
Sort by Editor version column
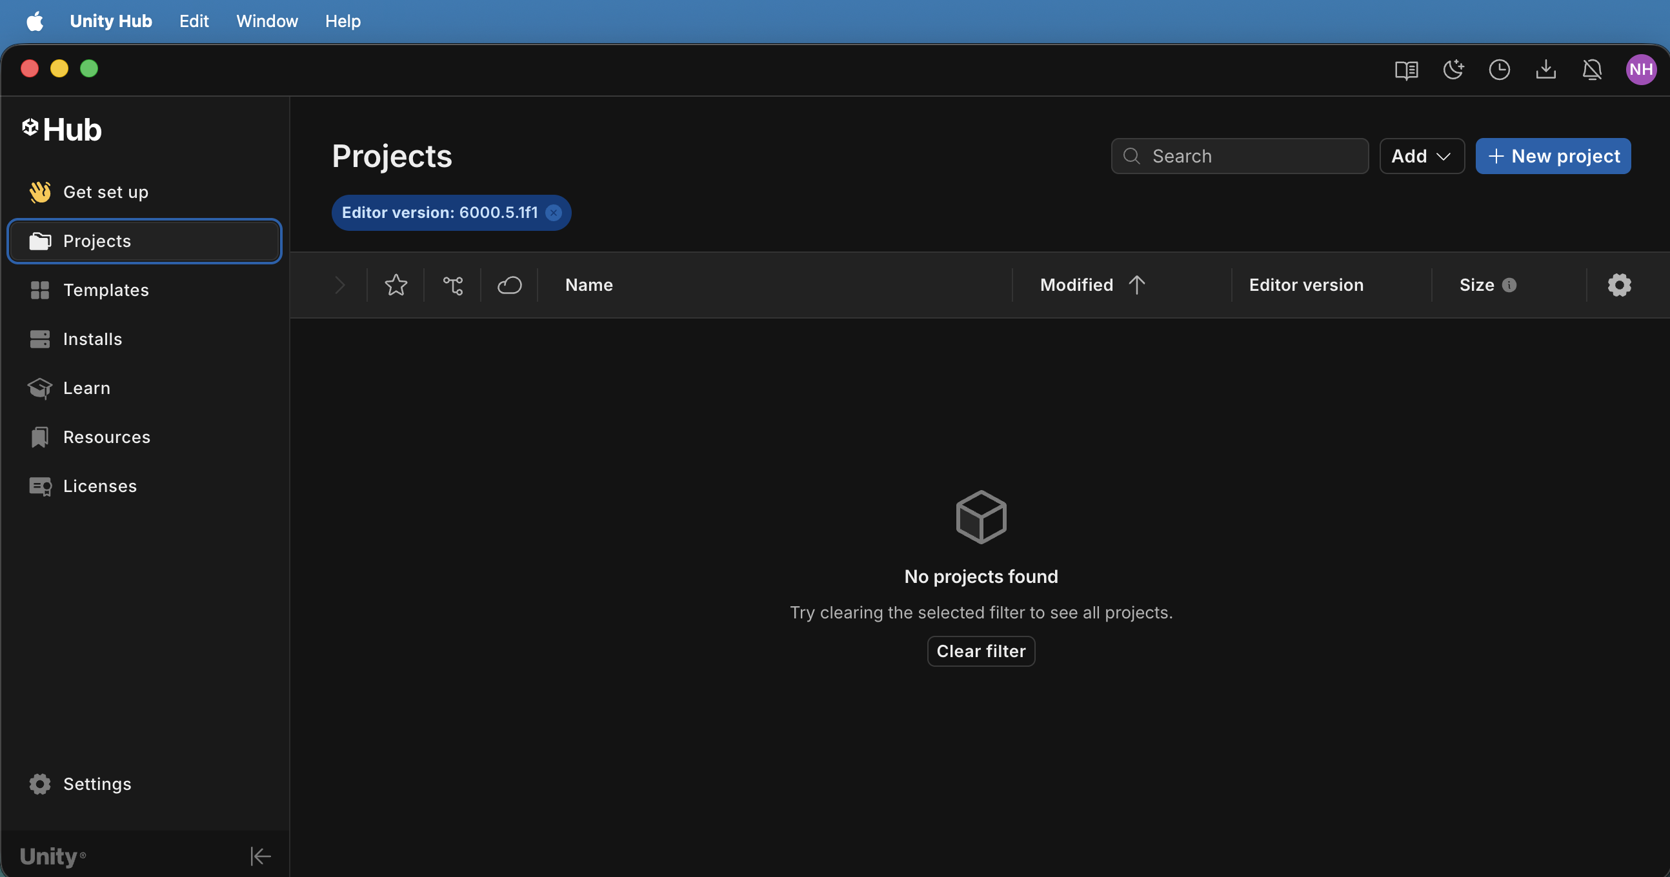click(1305, 285)
